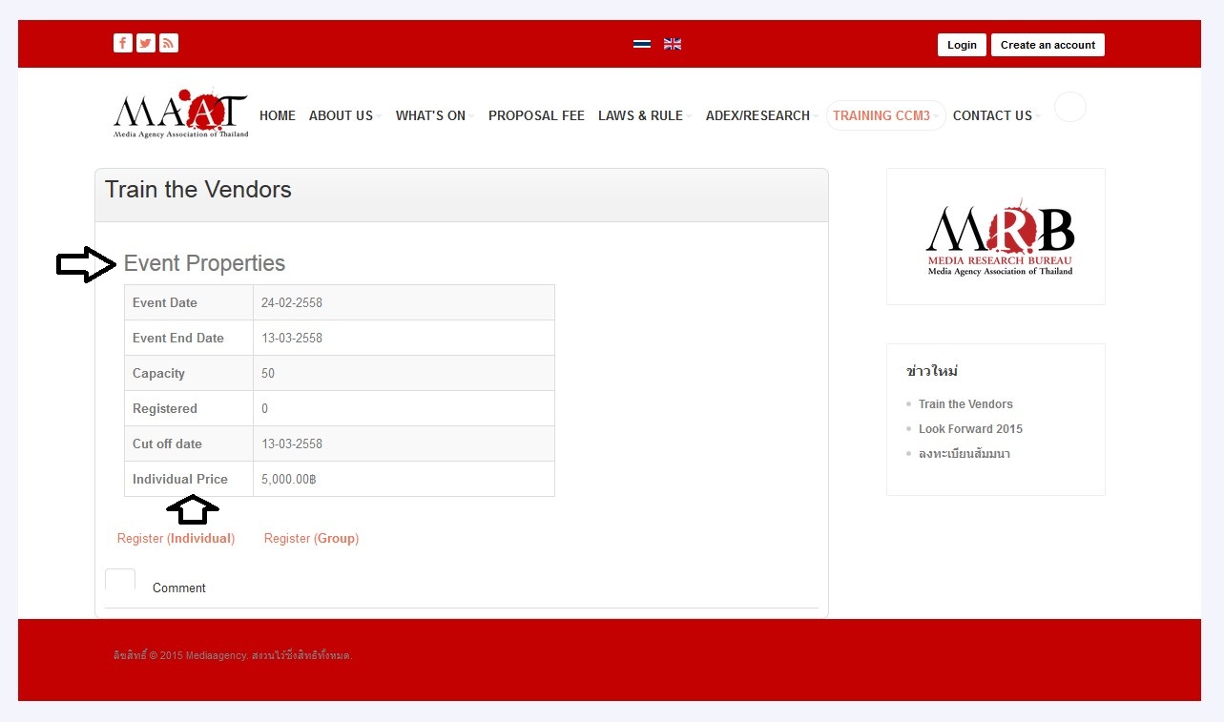Click the Login button
The image size is (1224, 722).
click(962, 45)
